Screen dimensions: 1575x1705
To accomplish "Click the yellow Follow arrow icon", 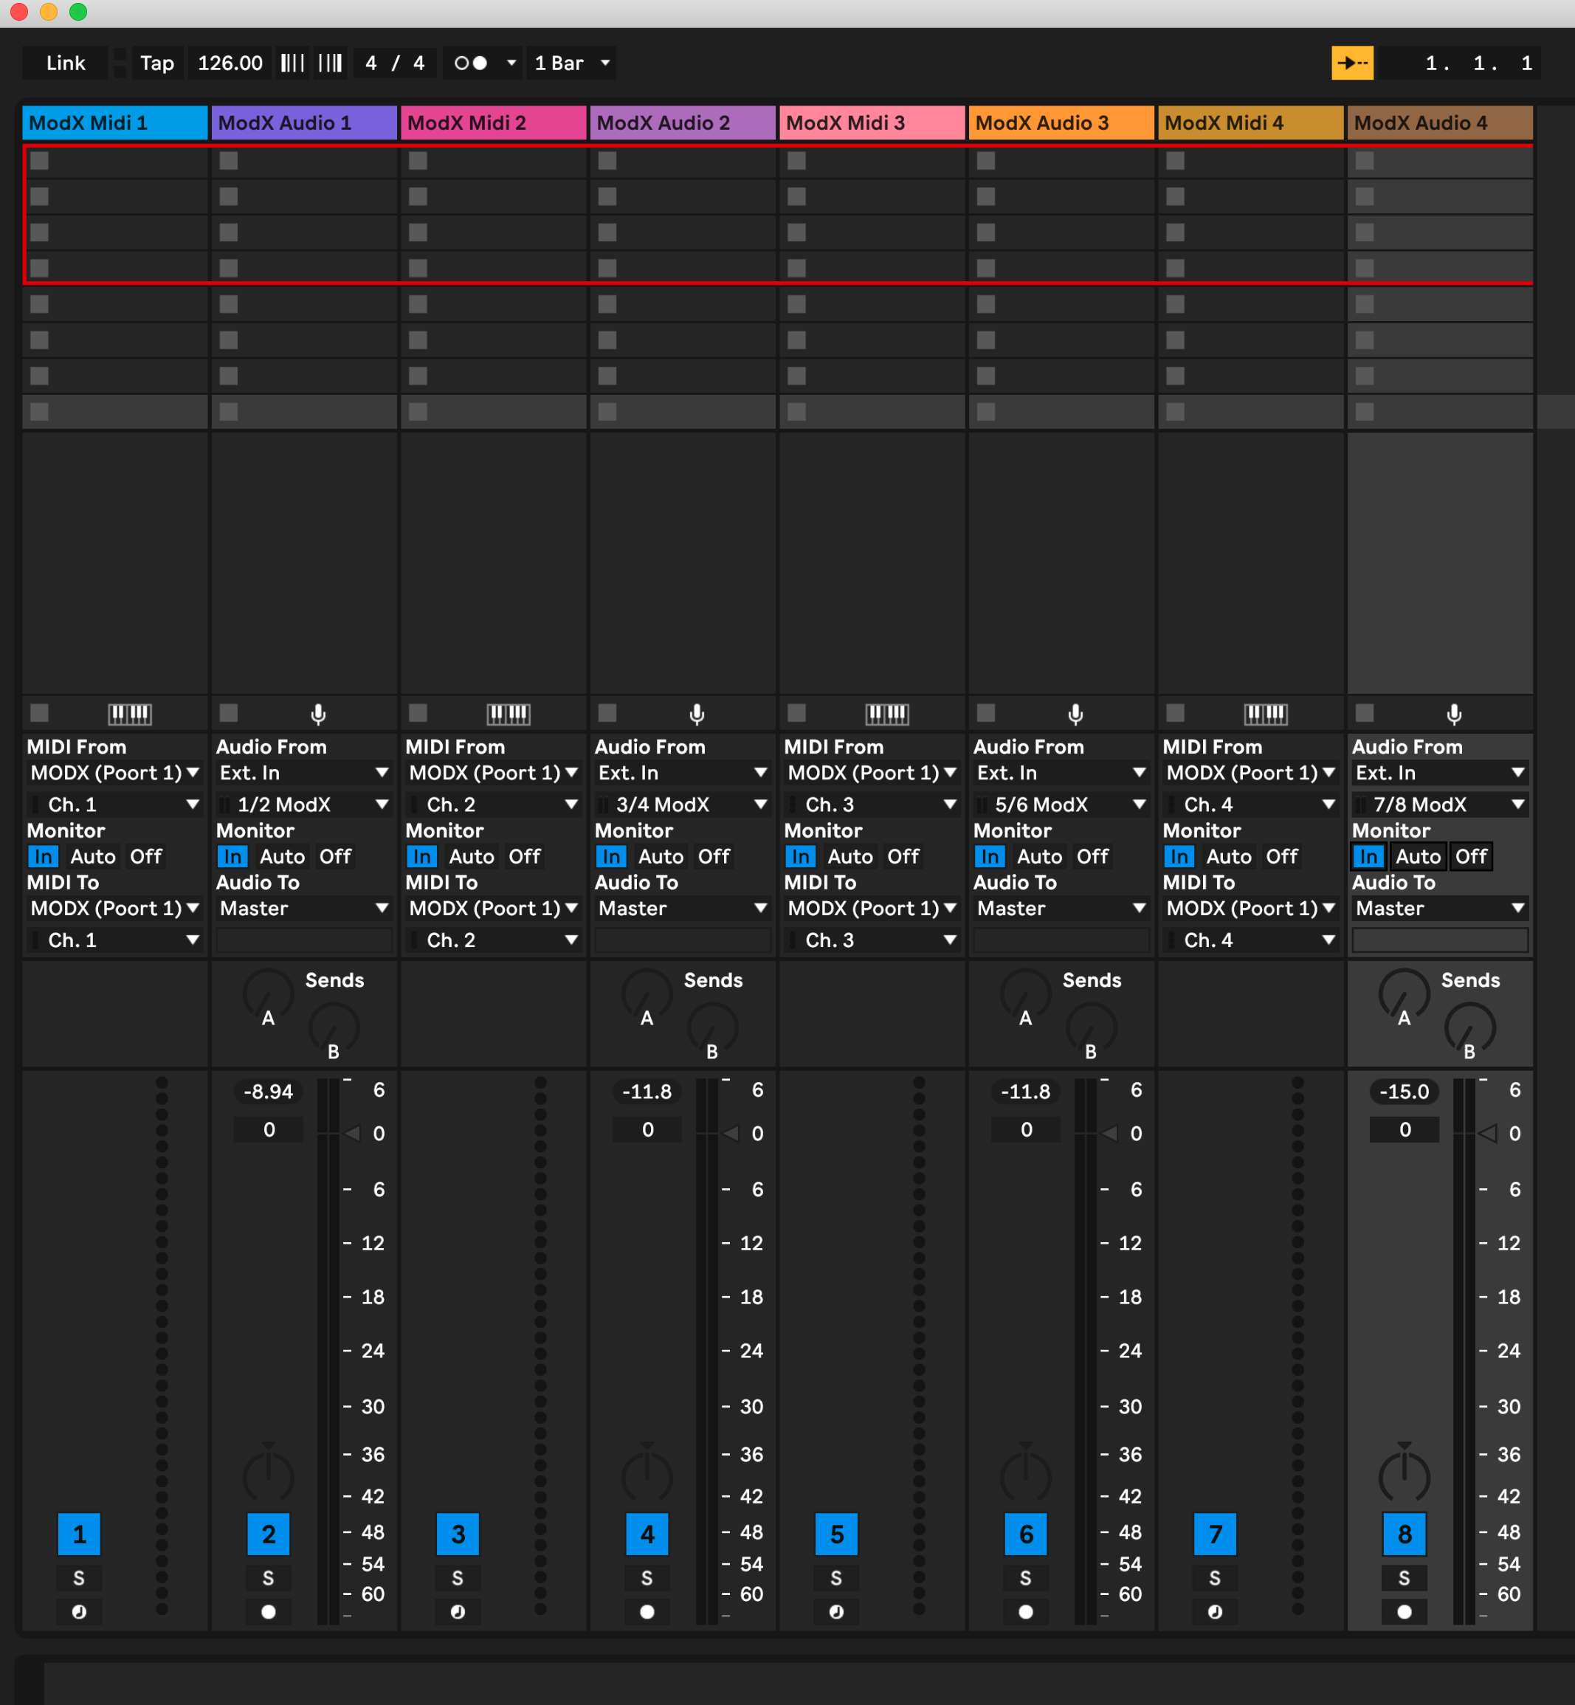I will coord(1353,63).
